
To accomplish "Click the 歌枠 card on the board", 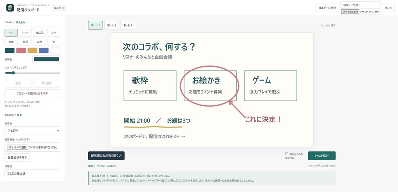I will point(150,86).
